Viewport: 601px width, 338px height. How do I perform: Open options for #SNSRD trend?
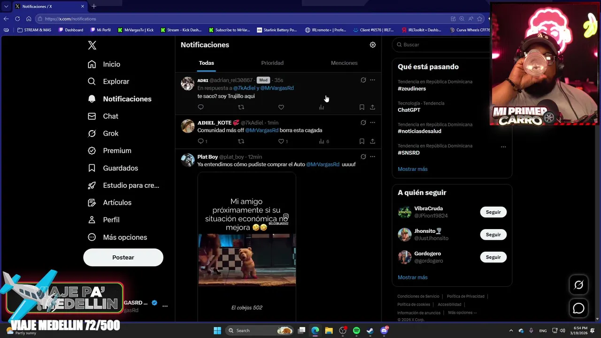(x=503, y=146)
